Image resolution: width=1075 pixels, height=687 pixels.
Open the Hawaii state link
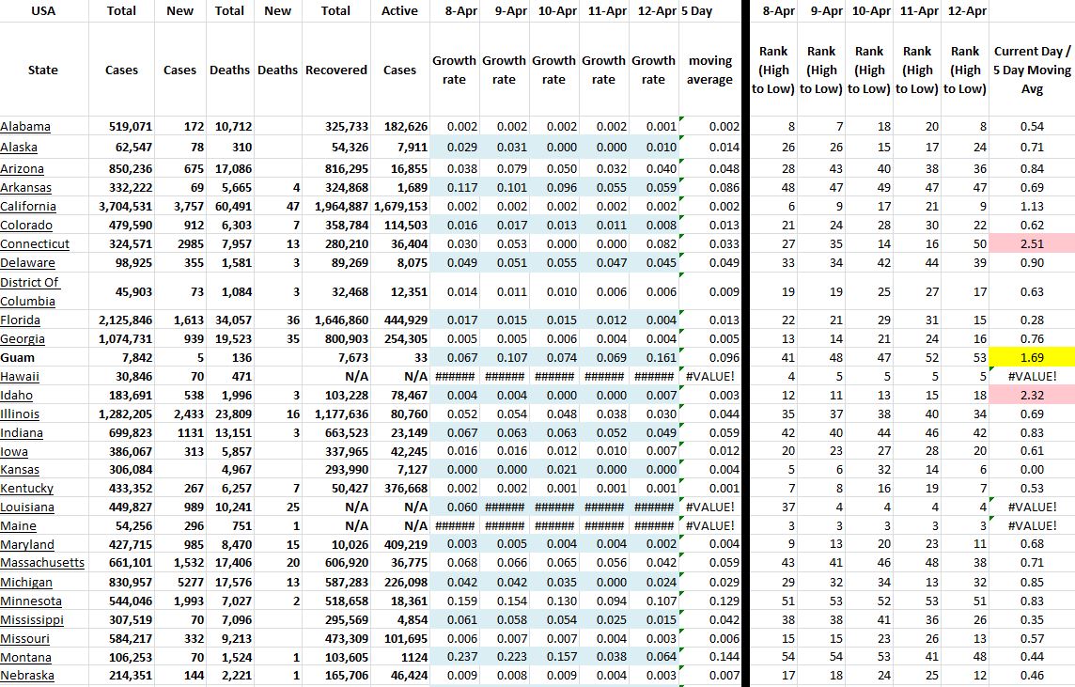point(21,376)
